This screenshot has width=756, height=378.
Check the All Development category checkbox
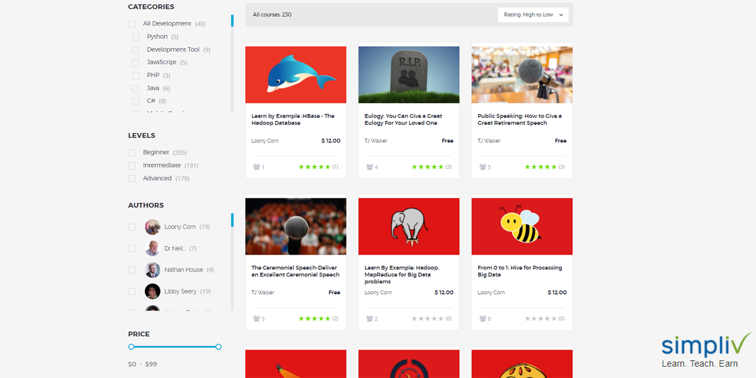click(132, 23)
